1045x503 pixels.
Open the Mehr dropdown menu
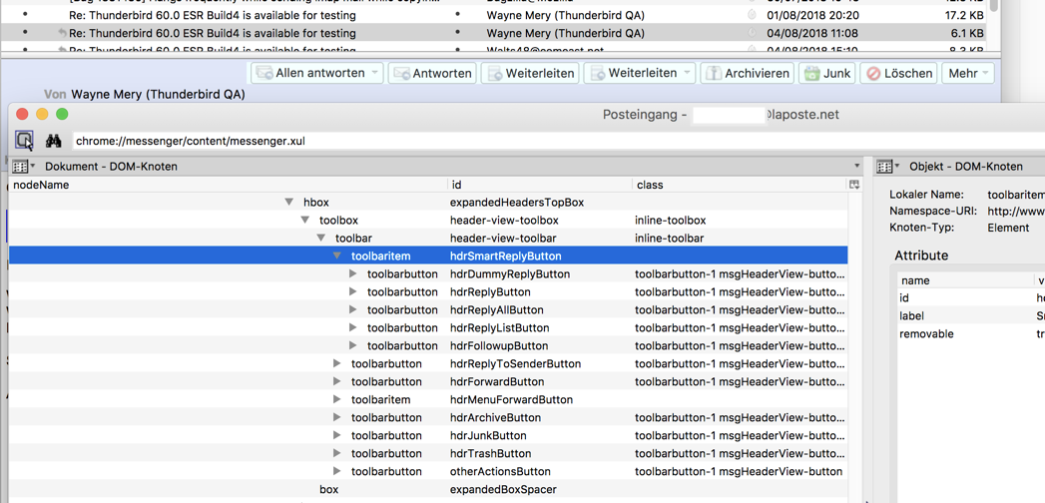967,73
